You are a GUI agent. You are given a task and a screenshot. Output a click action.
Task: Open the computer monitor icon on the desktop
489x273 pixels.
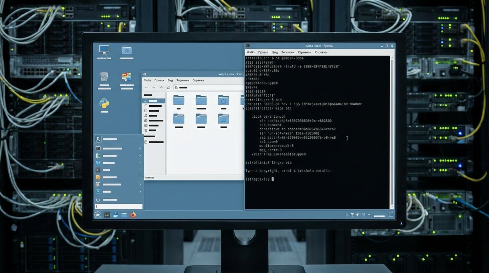(x=104, y=50)
